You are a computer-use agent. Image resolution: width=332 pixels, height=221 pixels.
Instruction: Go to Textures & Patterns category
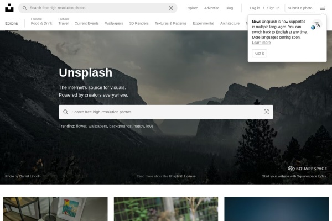(170, 23)
